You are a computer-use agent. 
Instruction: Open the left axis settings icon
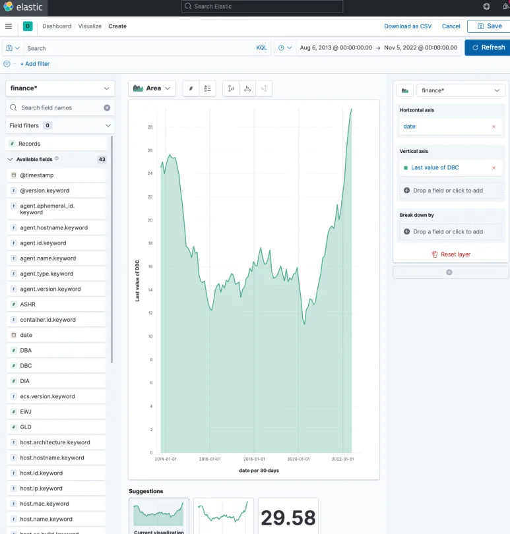click(231, 88)
